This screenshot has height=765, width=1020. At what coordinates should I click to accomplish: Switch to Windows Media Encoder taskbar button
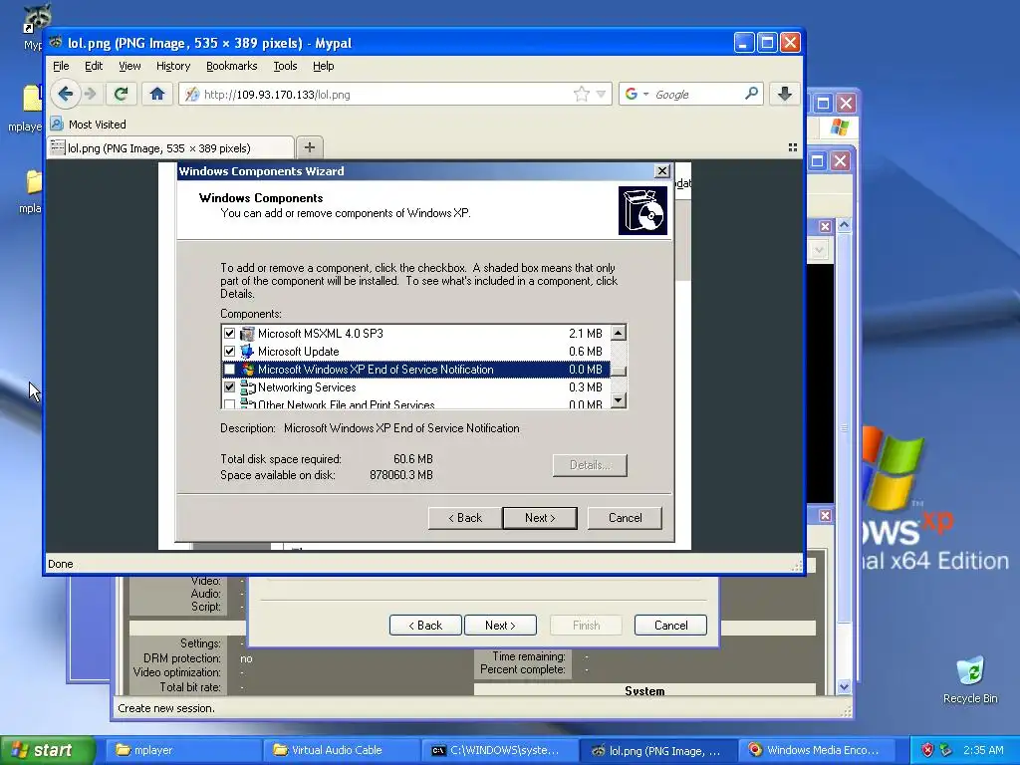coord(815,750)
